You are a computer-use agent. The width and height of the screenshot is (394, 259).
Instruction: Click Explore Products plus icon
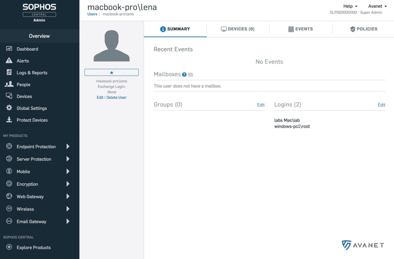(9, 247)
